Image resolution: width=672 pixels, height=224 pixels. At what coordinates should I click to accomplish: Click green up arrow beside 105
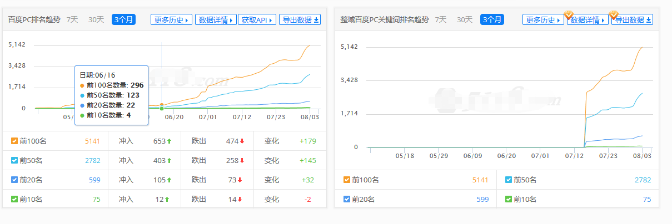point(169,180)
